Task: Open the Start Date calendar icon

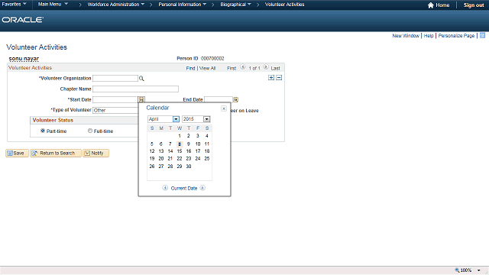Action: (x=141, y=99)
